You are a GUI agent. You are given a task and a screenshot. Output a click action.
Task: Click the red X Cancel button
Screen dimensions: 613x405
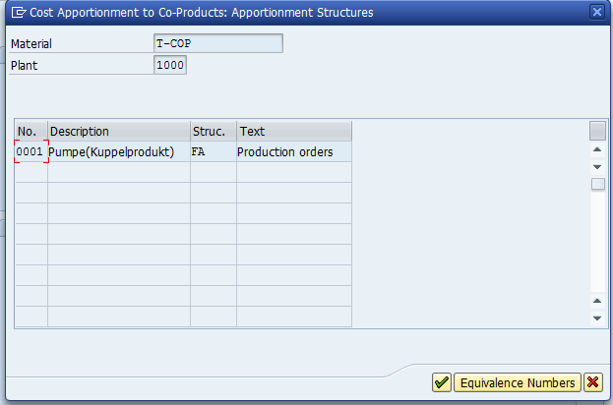[x=592, y=382]
